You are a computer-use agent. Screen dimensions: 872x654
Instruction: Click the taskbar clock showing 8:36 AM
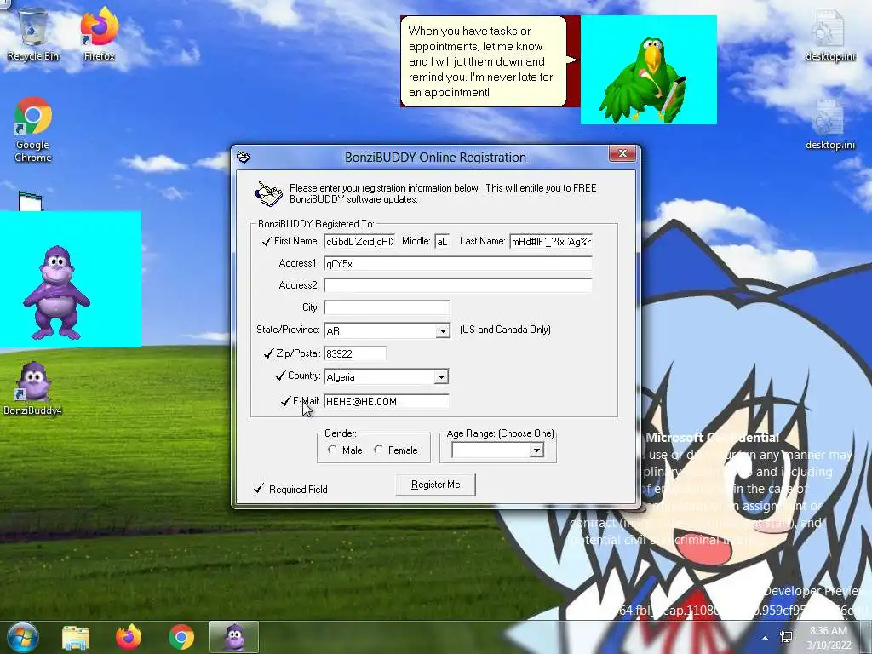[829, 638]
